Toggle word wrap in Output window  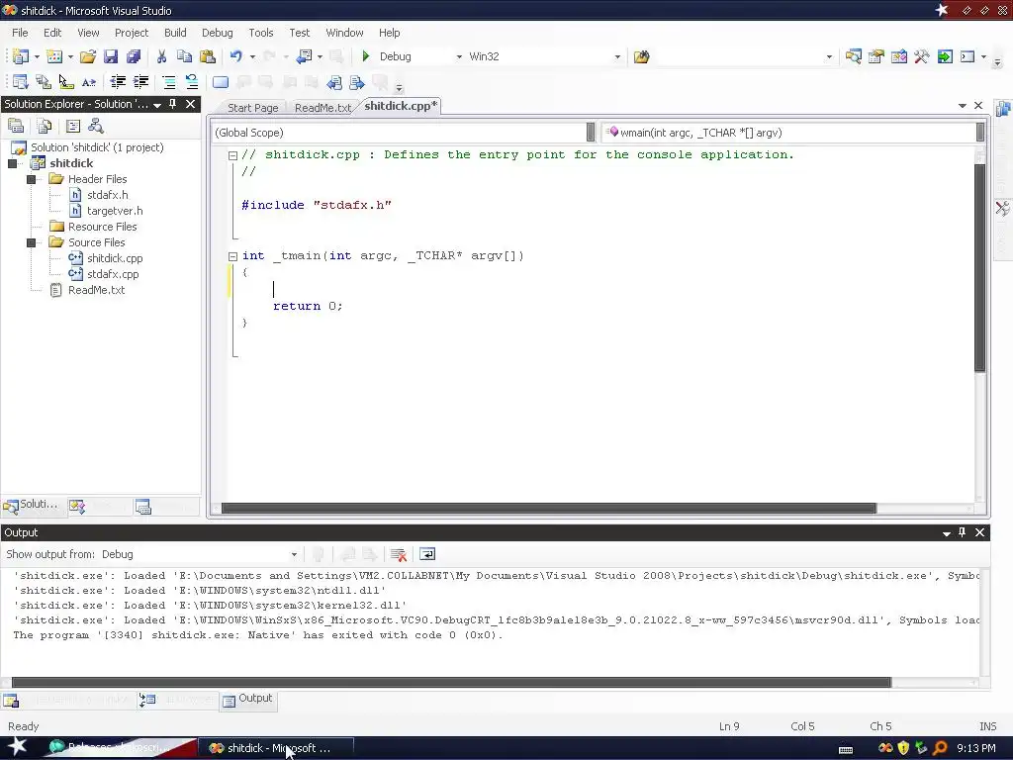(x=427, y=554)
